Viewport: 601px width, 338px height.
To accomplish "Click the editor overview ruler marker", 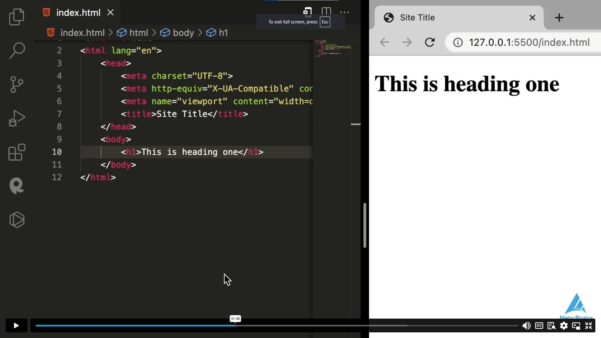I will tap(356, 124).
